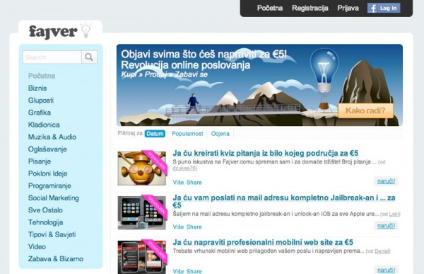Click naruči! for the mobilni web site listing

pyautogui.click(x=386, y=270)
